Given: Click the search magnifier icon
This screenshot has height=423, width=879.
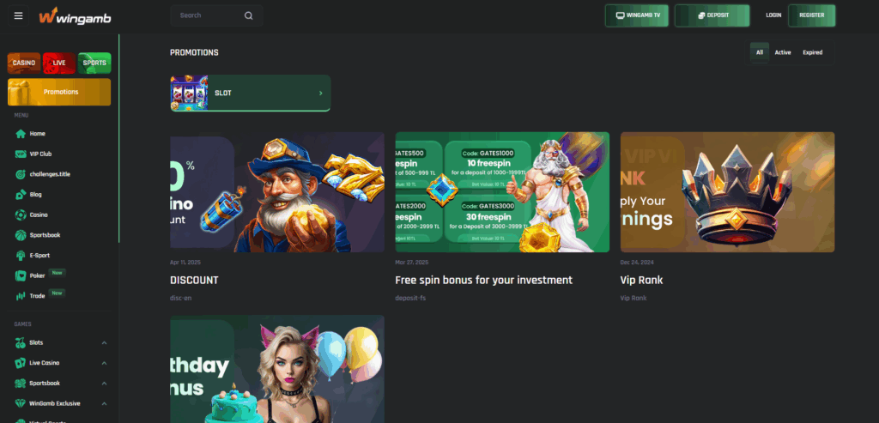Looking at the screenshot, I should (x=248, y=15).
